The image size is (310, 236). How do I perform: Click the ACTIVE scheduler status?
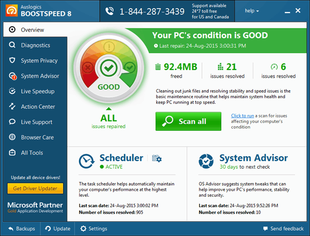pos(111,167)
